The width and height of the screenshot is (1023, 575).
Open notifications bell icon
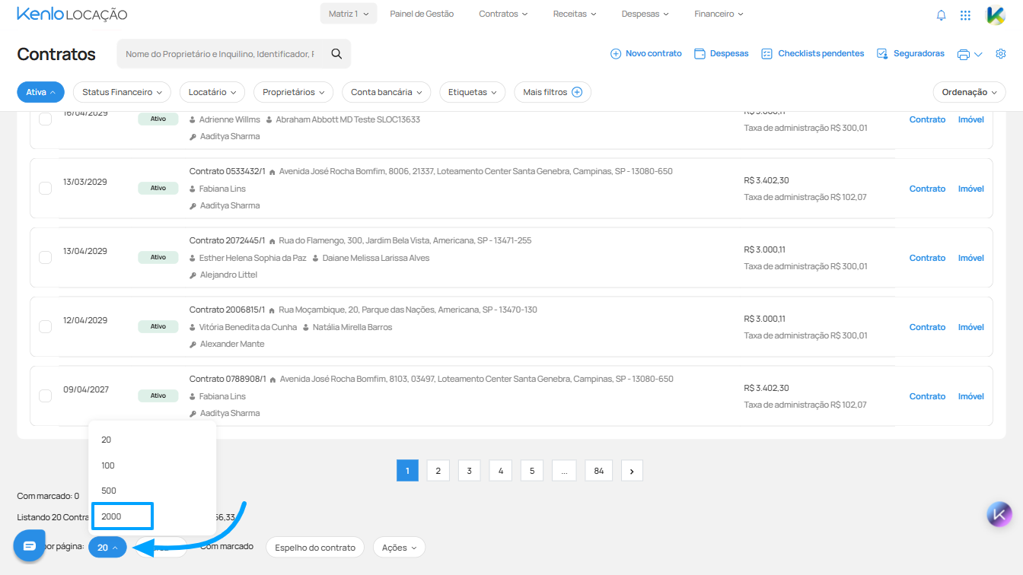942,14
